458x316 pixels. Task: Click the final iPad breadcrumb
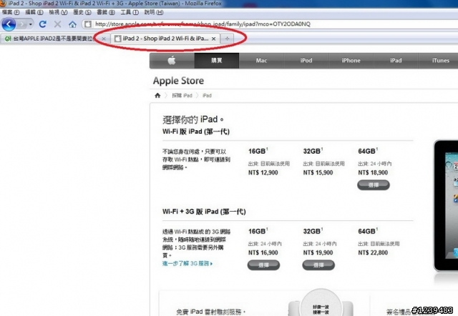(x=207, y=95)
